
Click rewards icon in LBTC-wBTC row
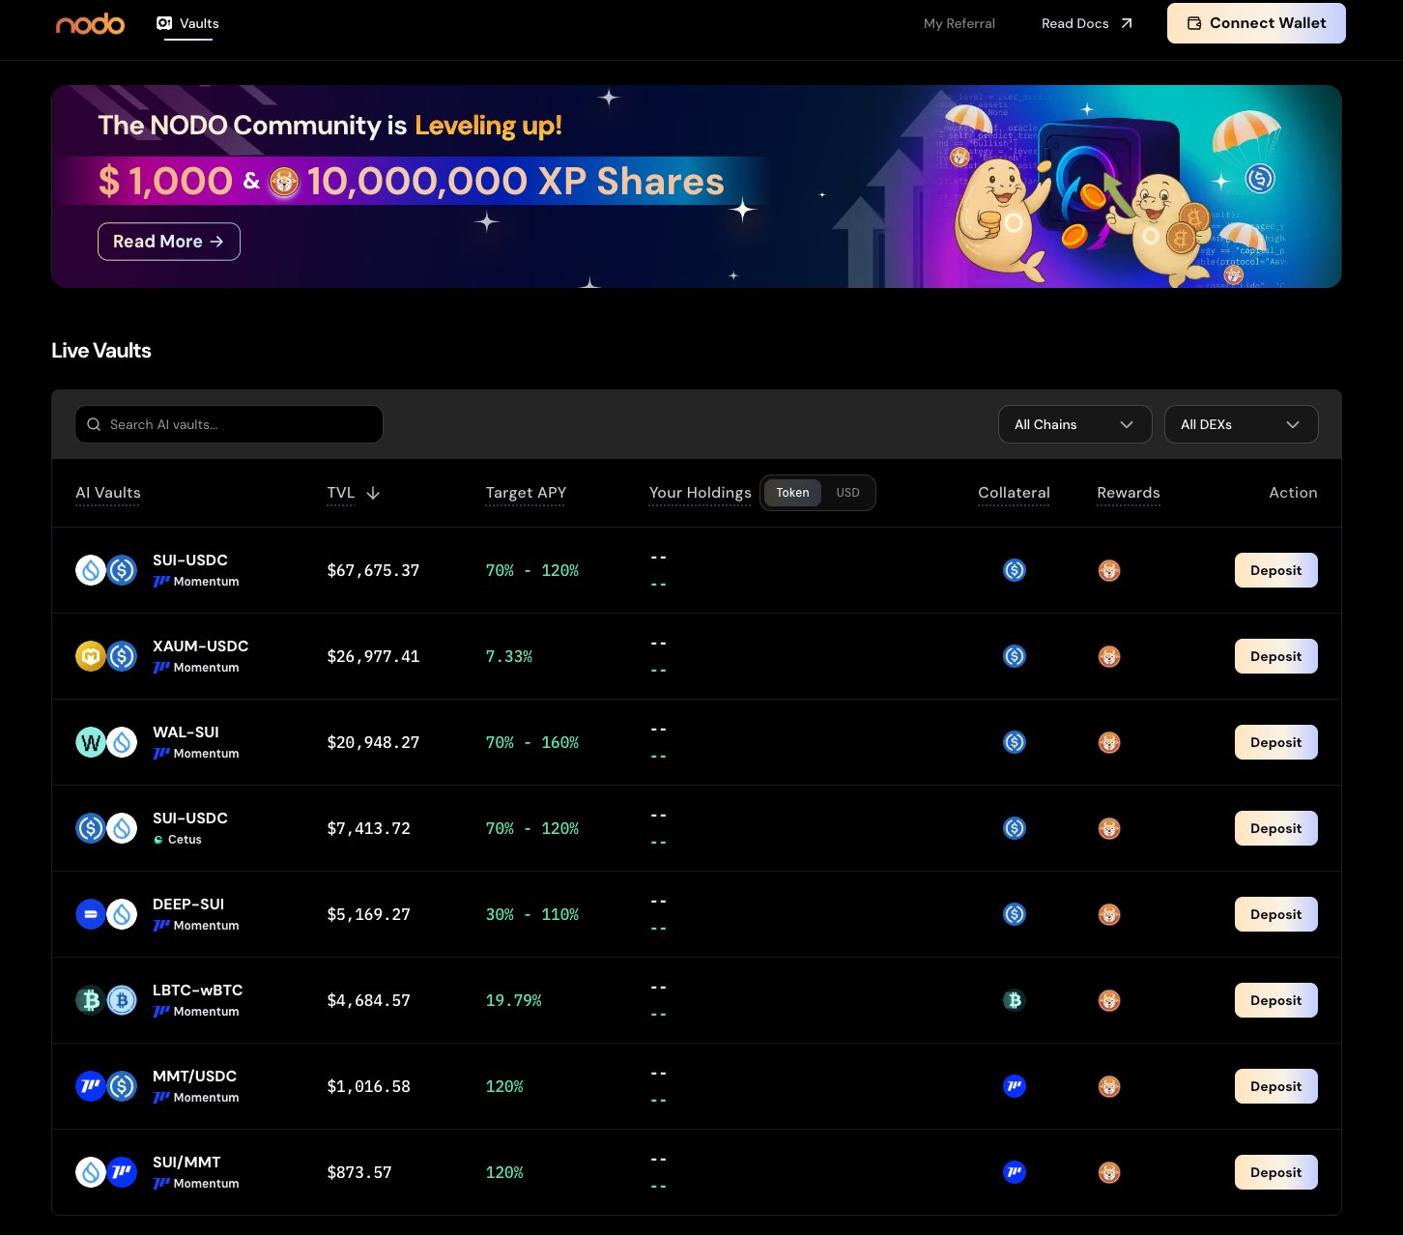[x=1109, y=1000]
